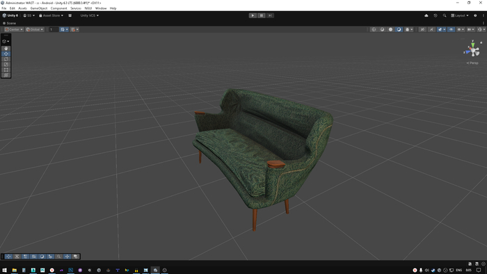Select the Rect transform tool
The width and height of the screenshot is (487, 274).
6,70
